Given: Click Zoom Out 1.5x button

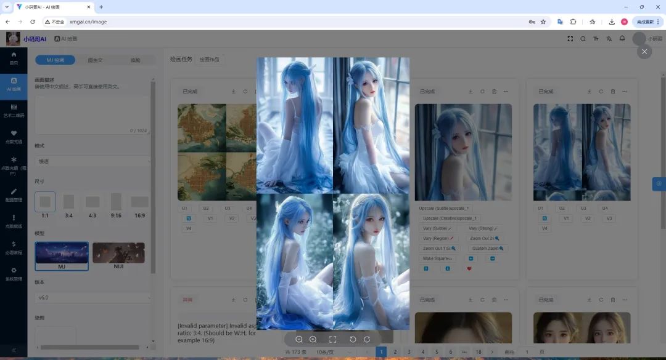Looking at the screenshot, I should click(439, 249).
